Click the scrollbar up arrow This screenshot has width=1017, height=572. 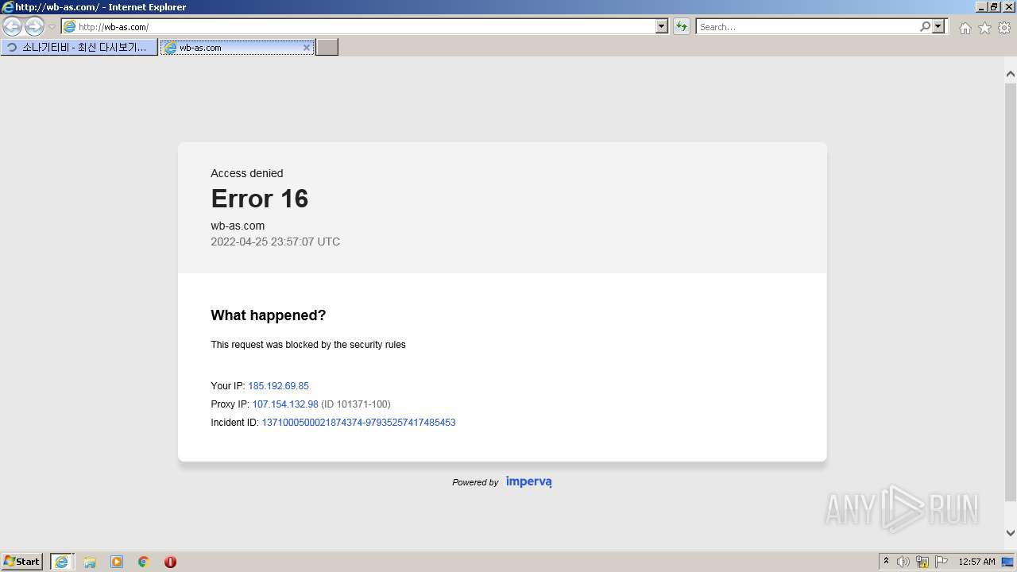[1011, 74]
